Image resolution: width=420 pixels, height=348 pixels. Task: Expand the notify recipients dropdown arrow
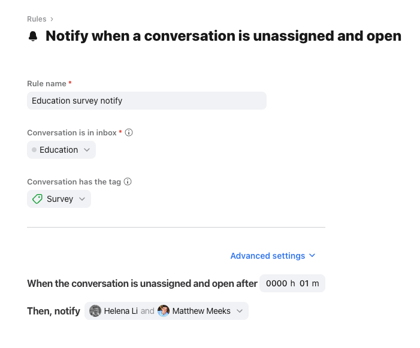[x=240, y=311]
